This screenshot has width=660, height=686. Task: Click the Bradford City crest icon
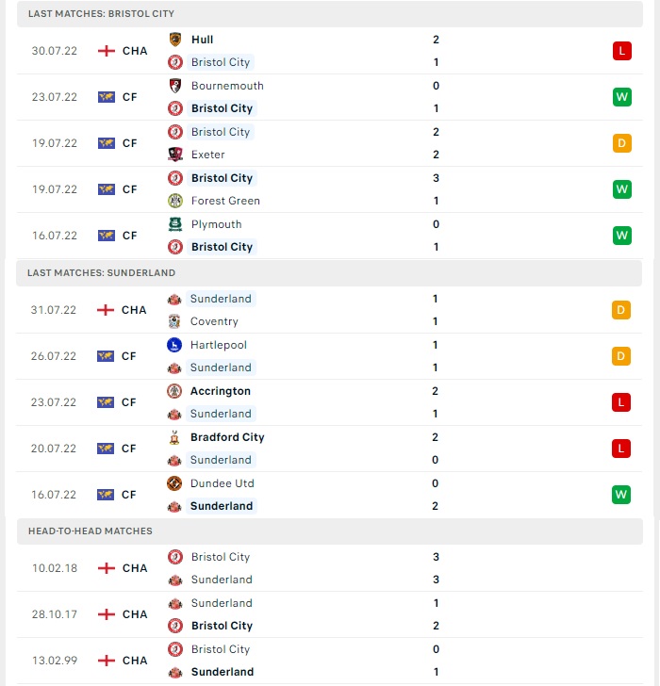(x=174, y=437)
